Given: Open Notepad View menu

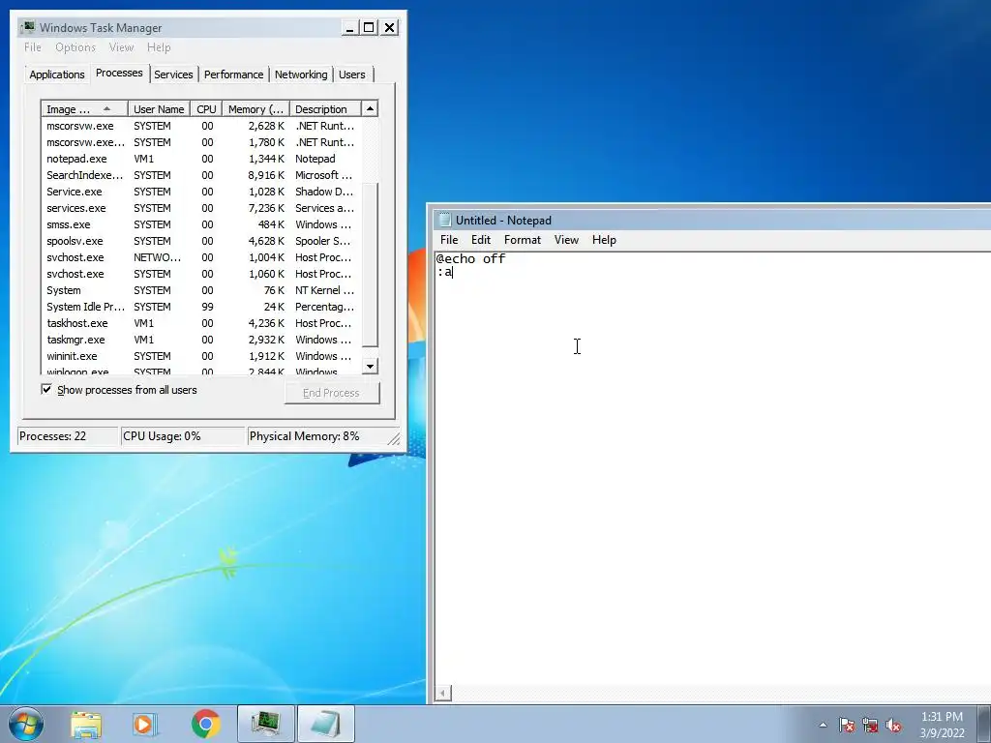Looking at the screenshot, I should pos(566,240).
